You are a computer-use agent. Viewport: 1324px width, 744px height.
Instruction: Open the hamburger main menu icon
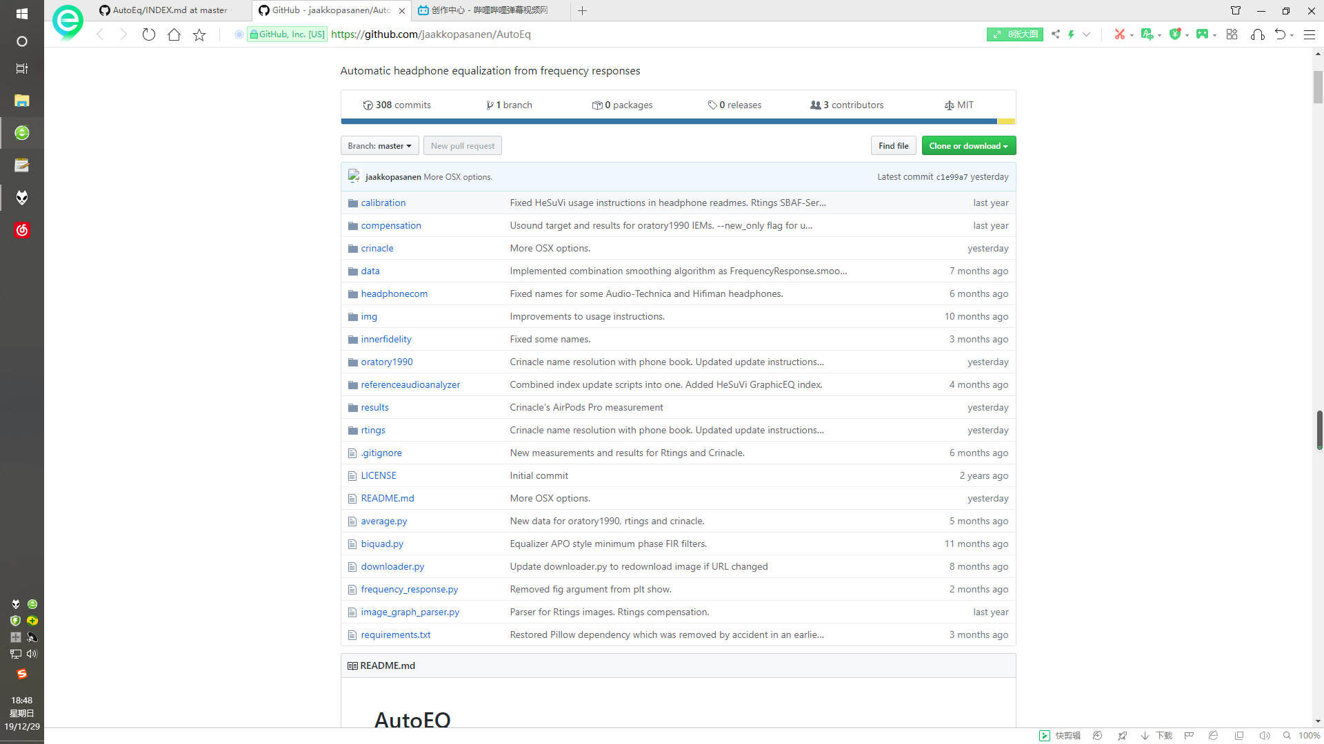coord(1309,34)
